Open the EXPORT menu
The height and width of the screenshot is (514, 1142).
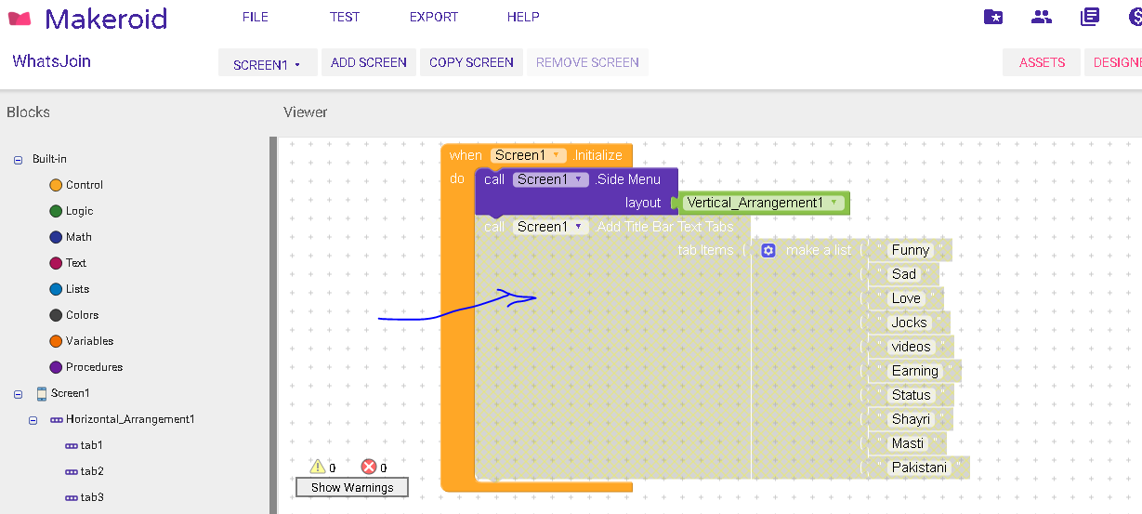click(x=434, y=17)
